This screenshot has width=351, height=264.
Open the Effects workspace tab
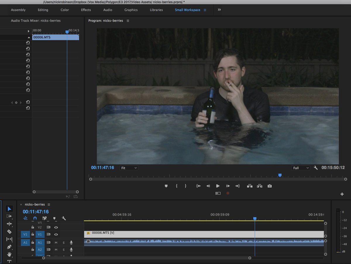[86, 10]
